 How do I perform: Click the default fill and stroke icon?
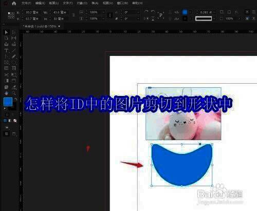[5, 108]
